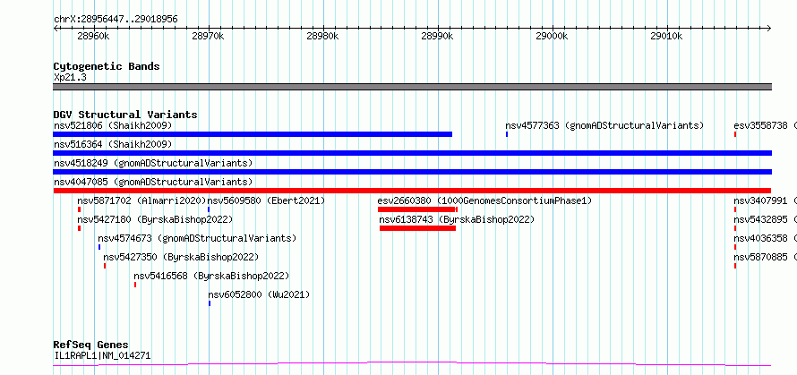The image size is (797, 375).
Task: Click the red nsv5871702 marker
Action: (80, 209)
